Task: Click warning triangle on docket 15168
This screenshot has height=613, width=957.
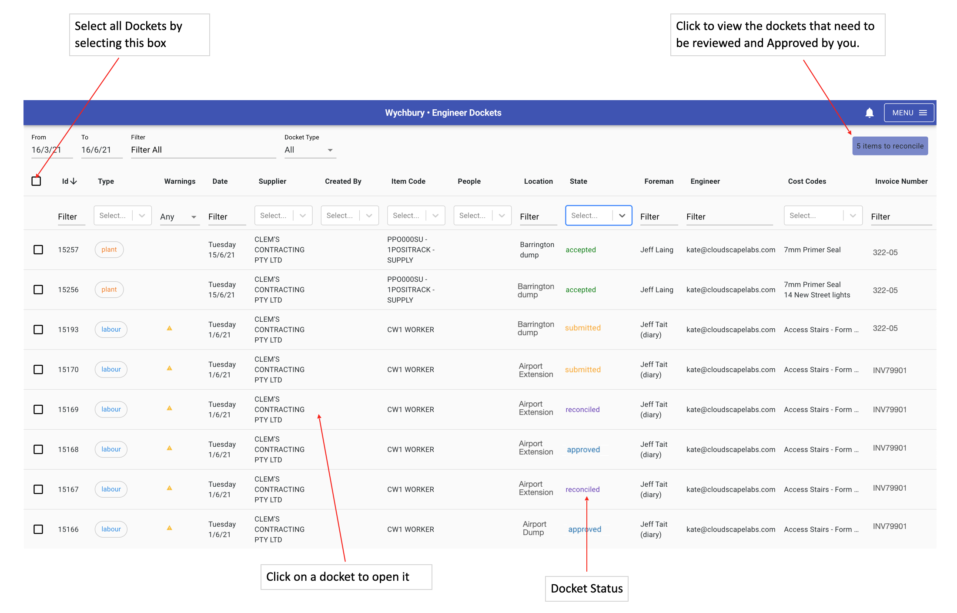Action: click(x=170, y=448)
